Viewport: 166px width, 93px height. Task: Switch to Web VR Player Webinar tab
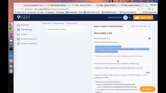[x=59, y=5]
